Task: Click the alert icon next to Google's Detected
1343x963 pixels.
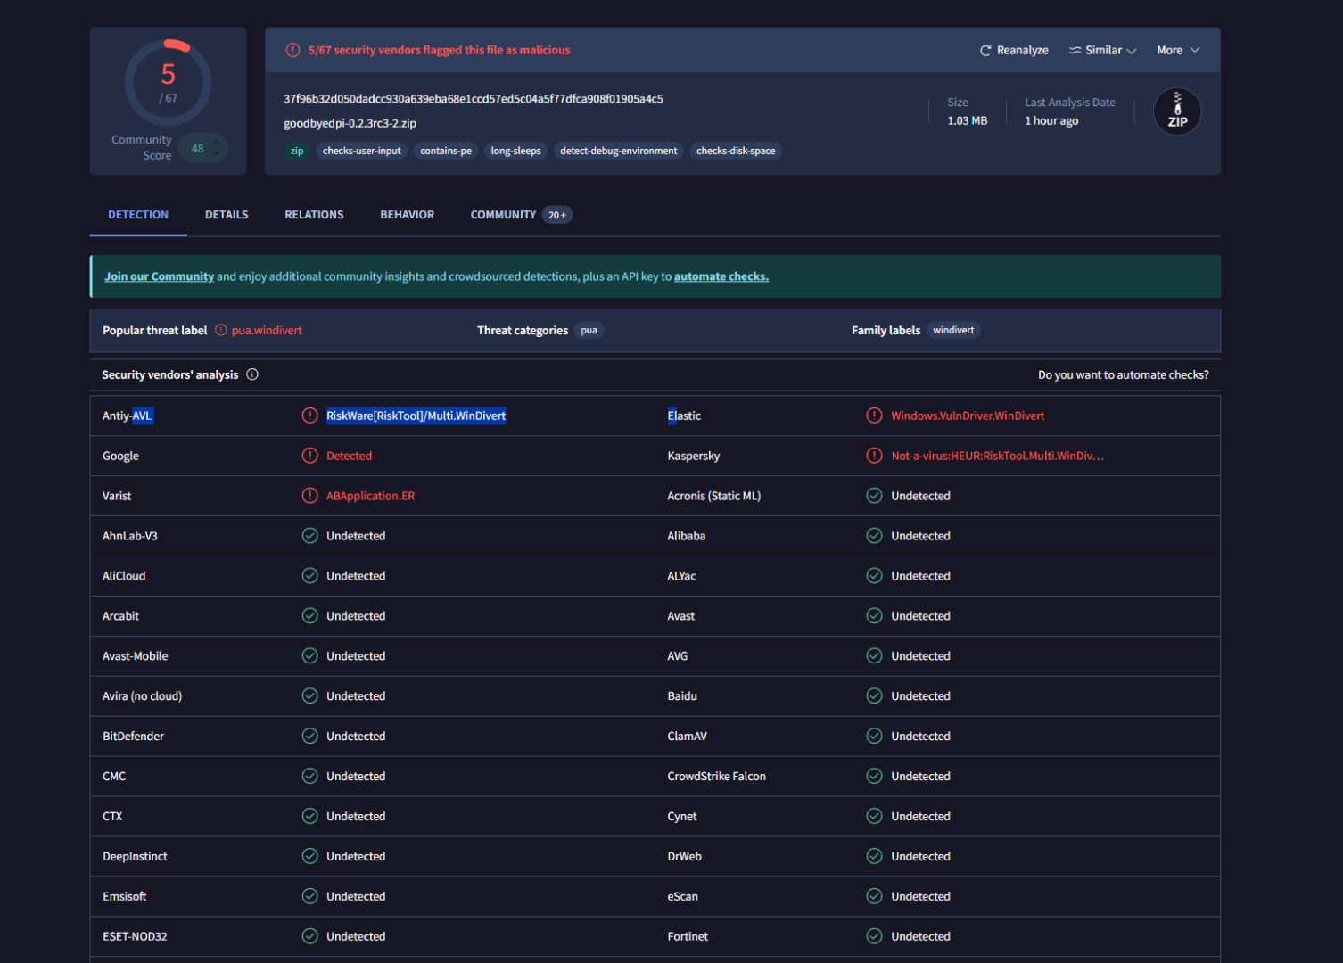Action: [309, 456]
